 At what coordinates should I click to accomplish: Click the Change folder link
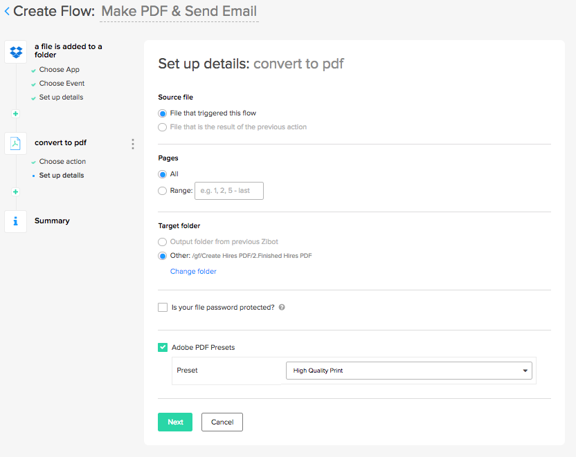point(193,272)
